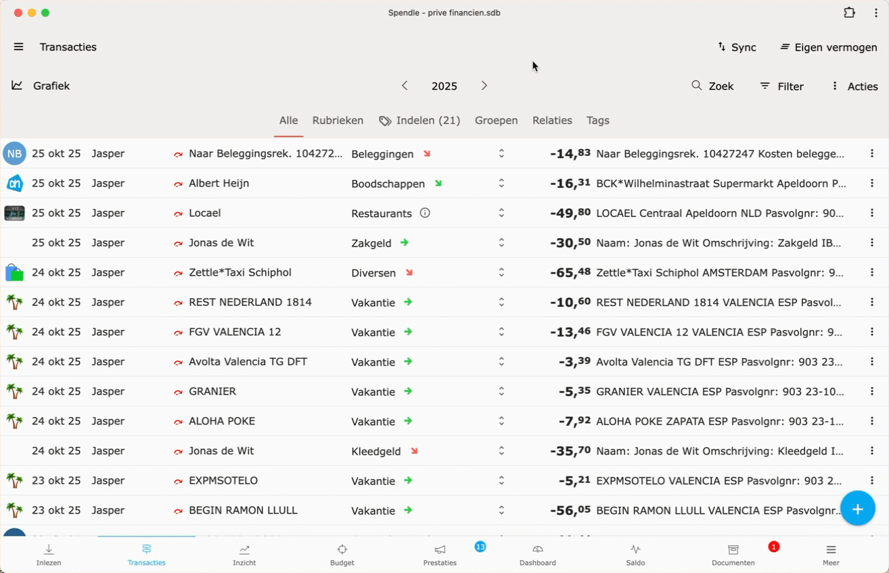Image resolution: width=889 pixels, height=573 pixels.
Task: Open the Filter options
Action: coord(781,86)
